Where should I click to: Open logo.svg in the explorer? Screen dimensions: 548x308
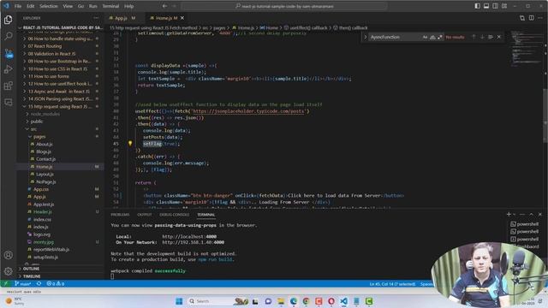coord(61,234)
